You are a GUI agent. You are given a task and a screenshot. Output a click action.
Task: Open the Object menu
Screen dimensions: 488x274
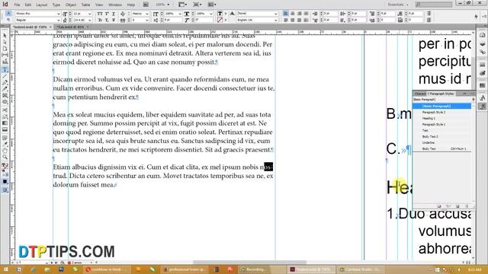tap(71, 5)
